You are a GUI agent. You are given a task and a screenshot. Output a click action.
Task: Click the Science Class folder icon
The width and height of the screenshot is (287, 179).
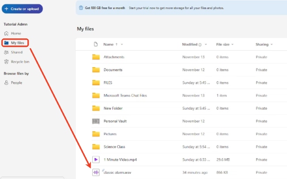tap(96, 147)
